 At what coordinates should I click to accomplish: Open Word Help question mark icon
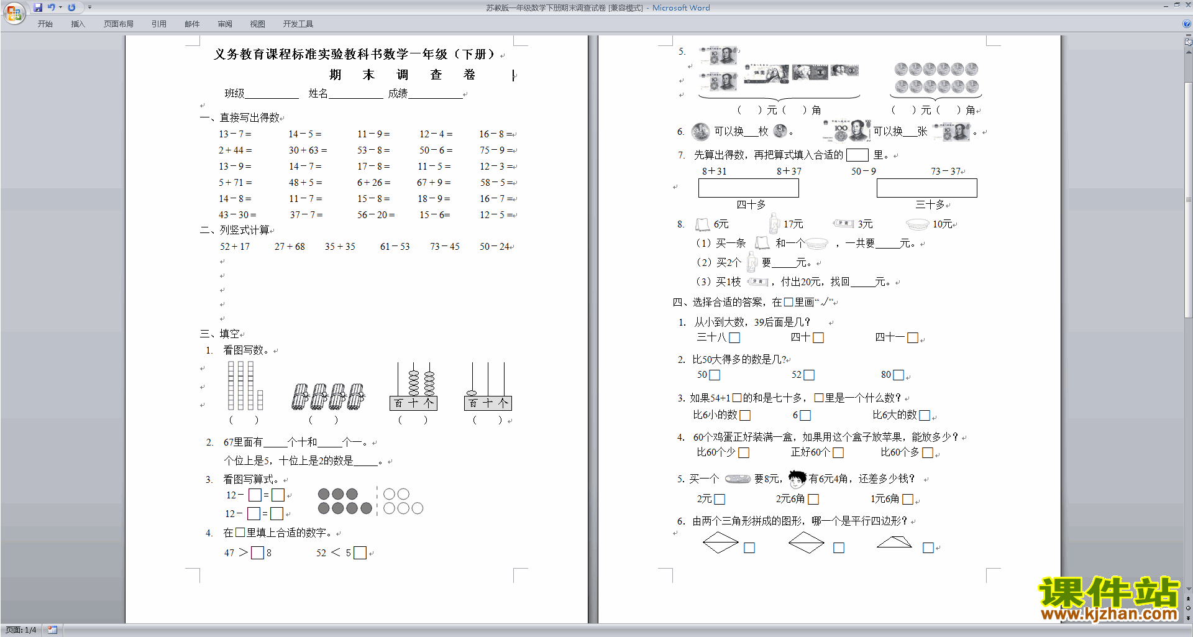coord(1186,24)
